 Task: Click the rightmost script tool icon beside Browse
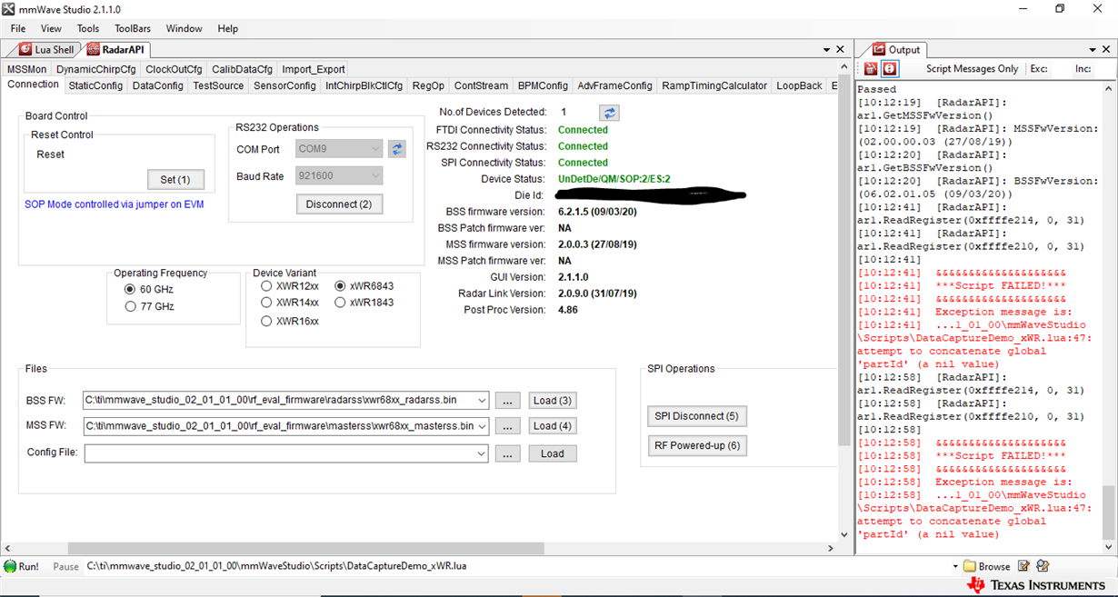click(1043, 566)
